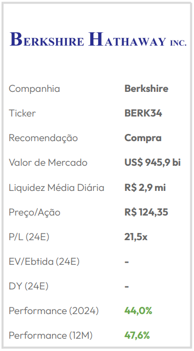Click the Preço/Ação label
The image size is (194, 351).
tap(34, 212)
